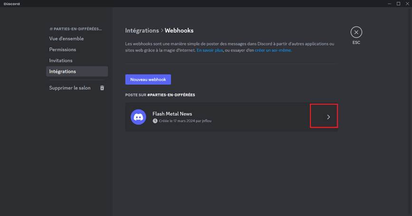The image size is (412, 216).
Task: Create a webhook with Nouveau webhook button
Action: [148, 80]
